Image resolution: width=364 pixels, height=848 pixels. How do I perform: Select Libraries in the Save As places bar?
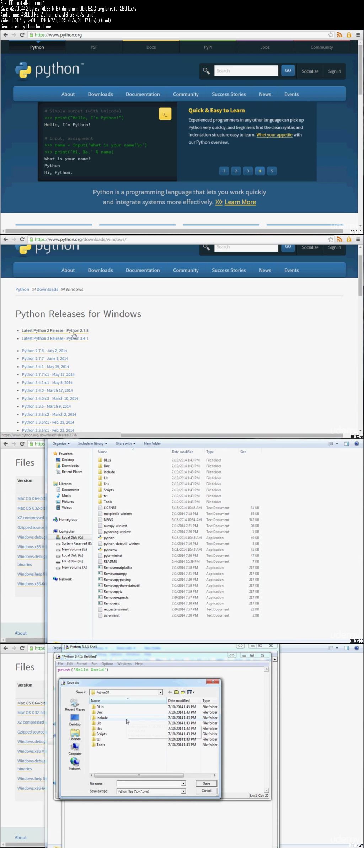(75, 735)
